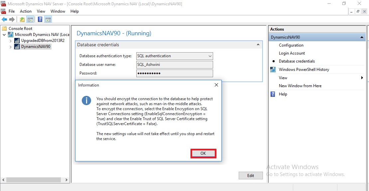Expand the DynamicsNAV90 tree node
Screen dimensions: 369x191
point(10,47)
